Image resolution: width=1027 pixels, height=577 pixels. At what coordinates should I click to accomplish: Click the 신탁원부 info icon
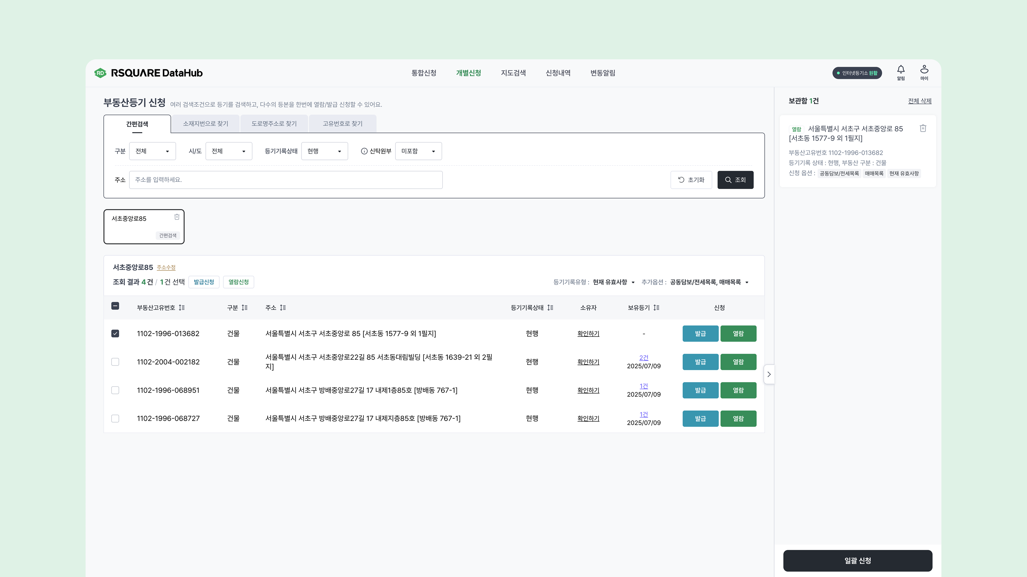coord(364,151)
